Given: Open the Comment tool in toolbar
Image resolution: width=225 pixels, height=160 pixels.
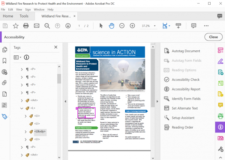Looking at the screenshot, I should (x=193, y=26).
